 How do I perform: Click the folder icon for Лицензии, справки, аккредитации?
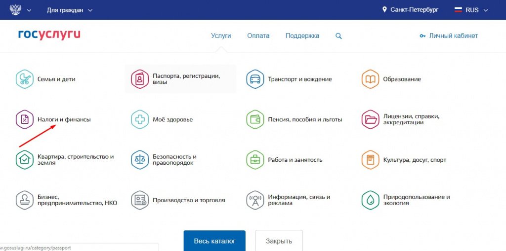click(370, 119)
